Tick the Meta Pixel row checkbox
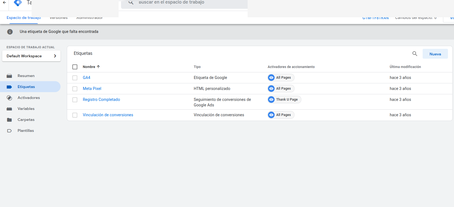The image size is (454, 207). 75,89
